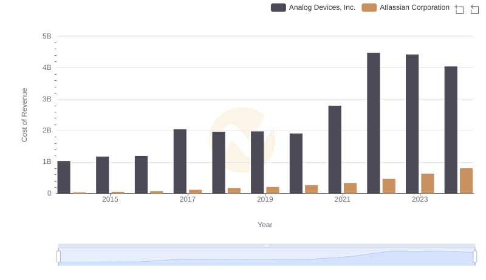This screenshot has width=486, height=280.
Task: Click the 3B y-axis label
Action: click(47, 99)
